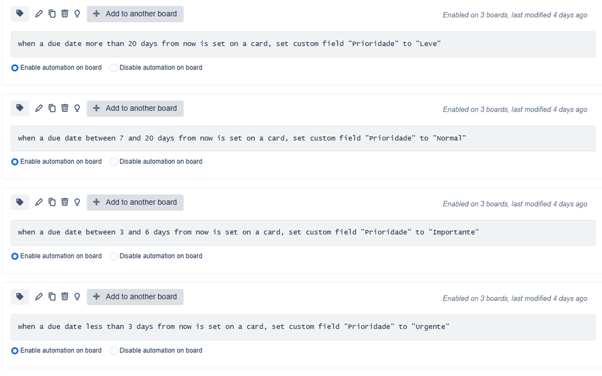Click the lightbulb icon on the "Importante" rule

[77, 202]
